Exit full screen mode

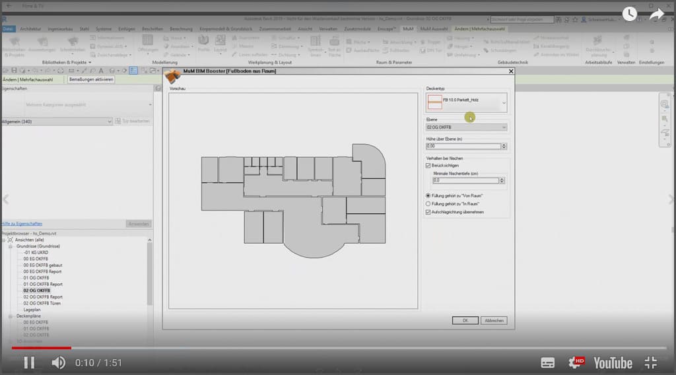[650, 362]
